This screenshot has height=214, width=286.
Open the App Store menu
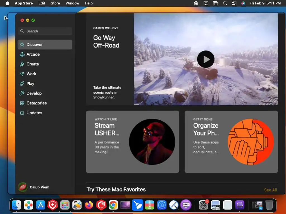click(x=24, y=3)
